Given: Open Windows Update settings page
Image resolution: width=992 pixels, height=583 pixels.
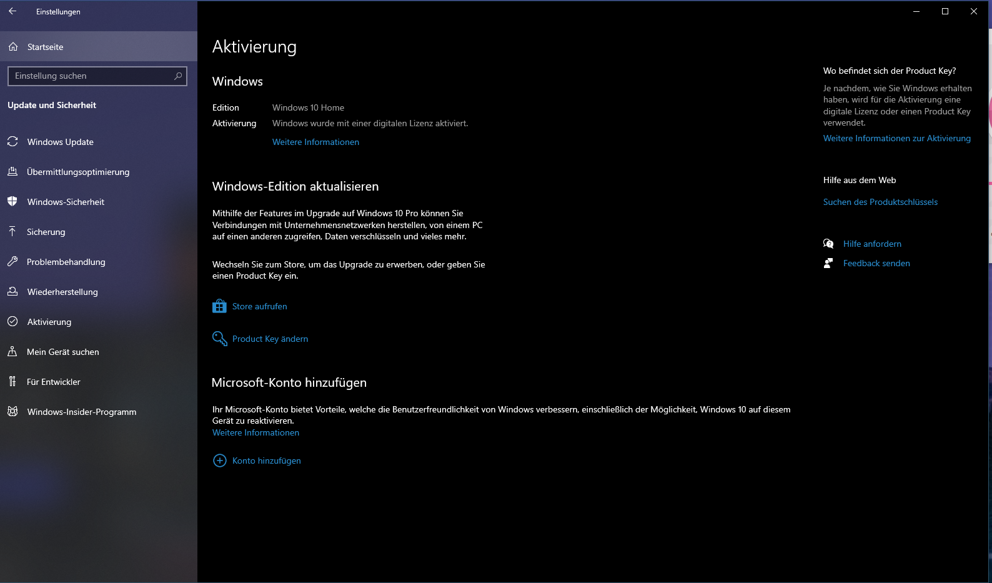Looking at the screenshot, I should pyautogui.click(x=99, y=142).
